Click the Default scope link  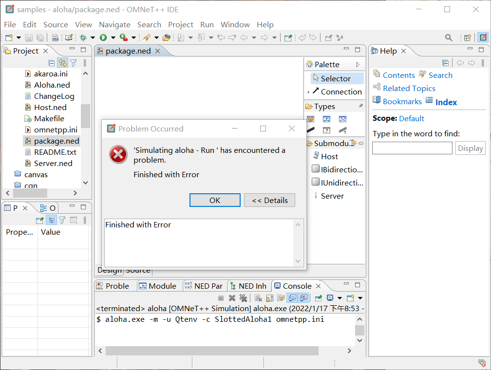[x=412, y=118]
